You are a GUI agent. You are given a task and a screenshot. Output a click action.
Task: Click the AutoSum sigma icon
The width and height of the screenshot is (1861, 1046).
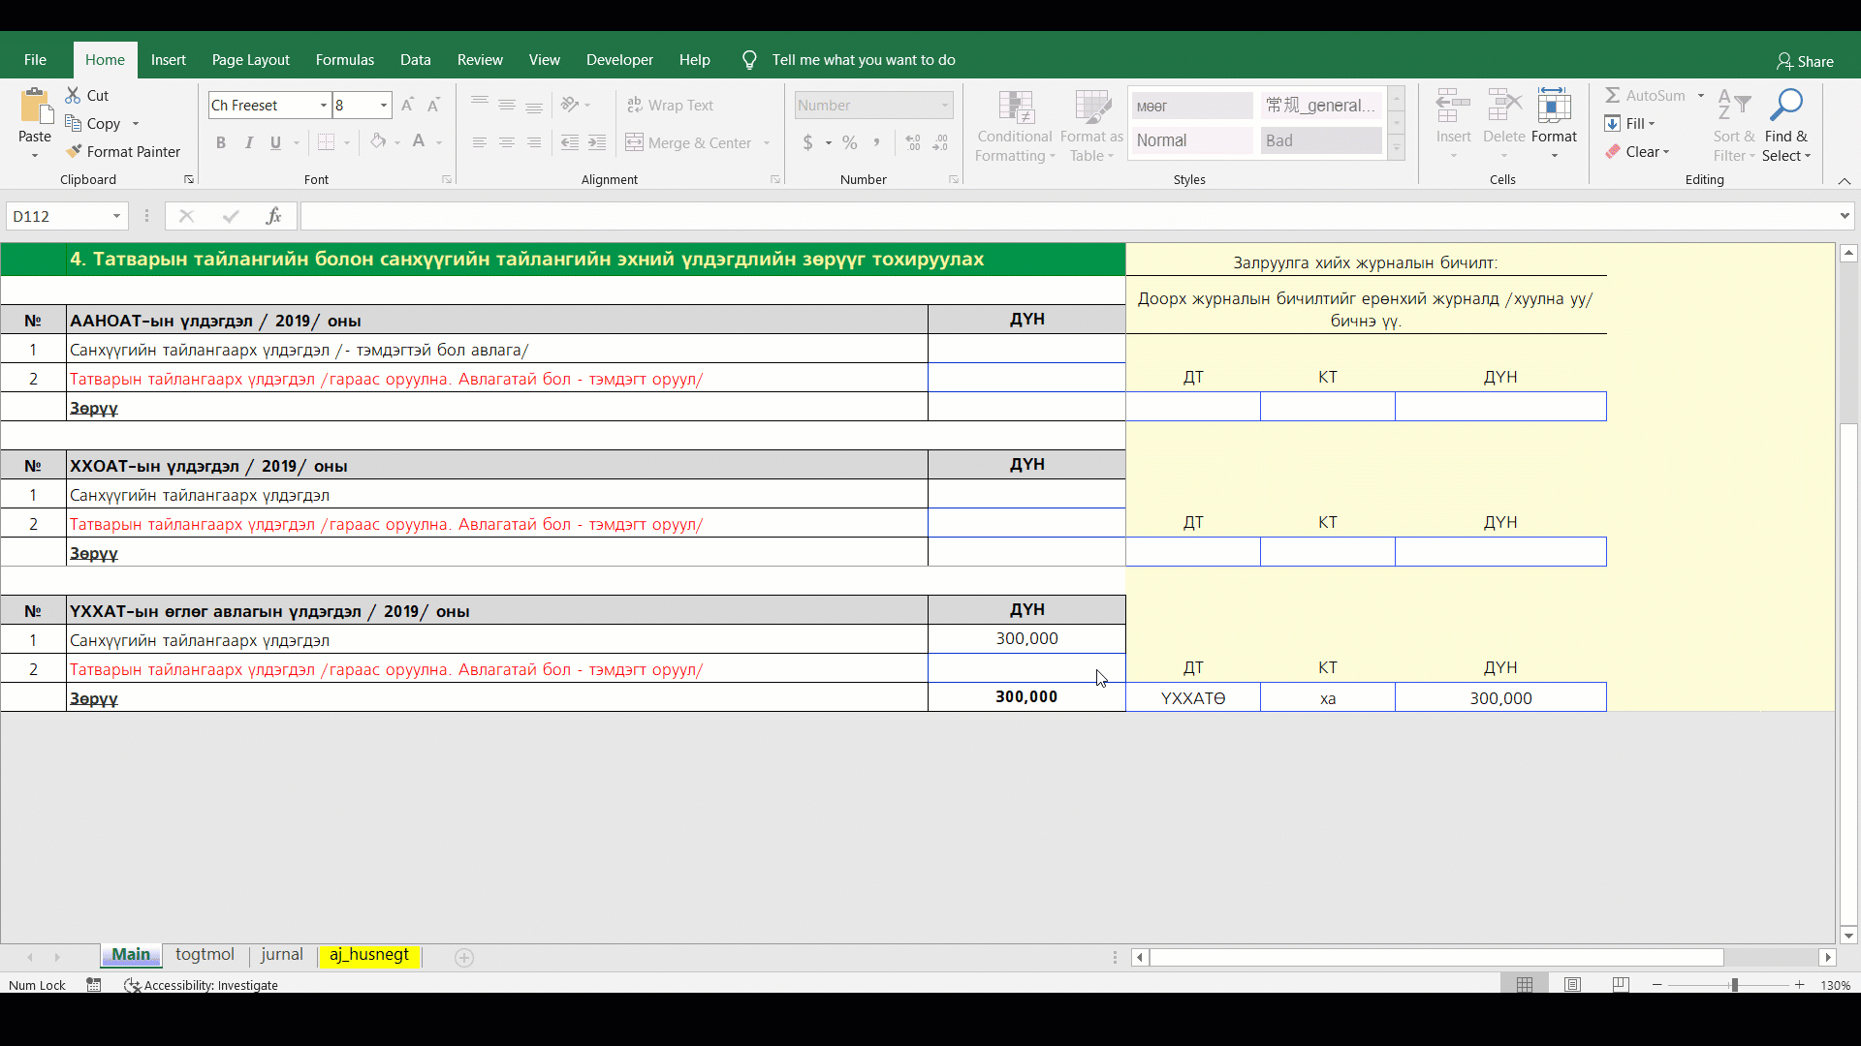[1612, 95]
